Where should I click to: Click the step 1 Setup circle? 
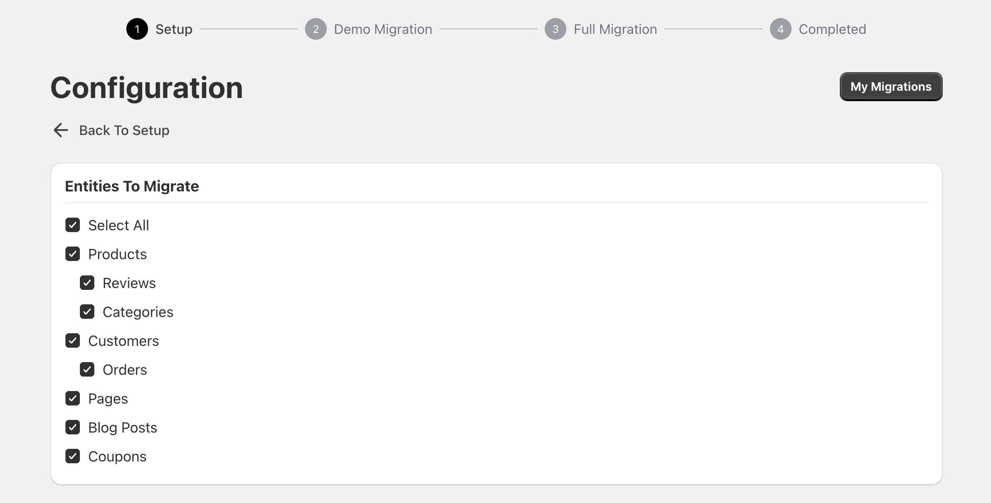click(x=137, y=29)
